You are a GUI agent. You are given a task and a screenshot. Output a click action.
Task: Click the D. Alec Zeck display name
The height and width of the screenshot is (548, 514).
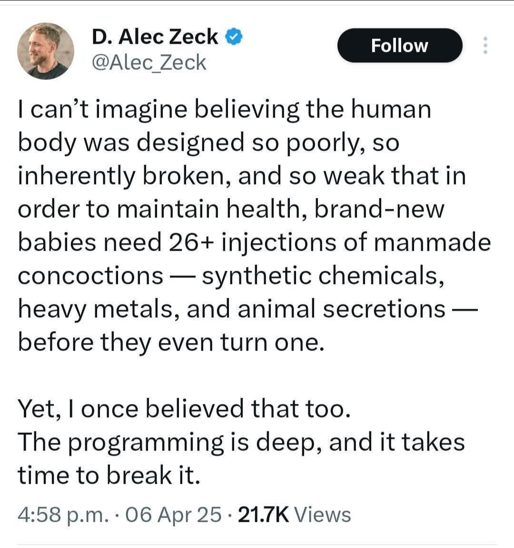(155, 37)
